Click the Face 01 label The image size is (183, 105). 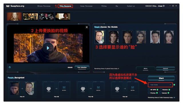[x=22, y=97]
